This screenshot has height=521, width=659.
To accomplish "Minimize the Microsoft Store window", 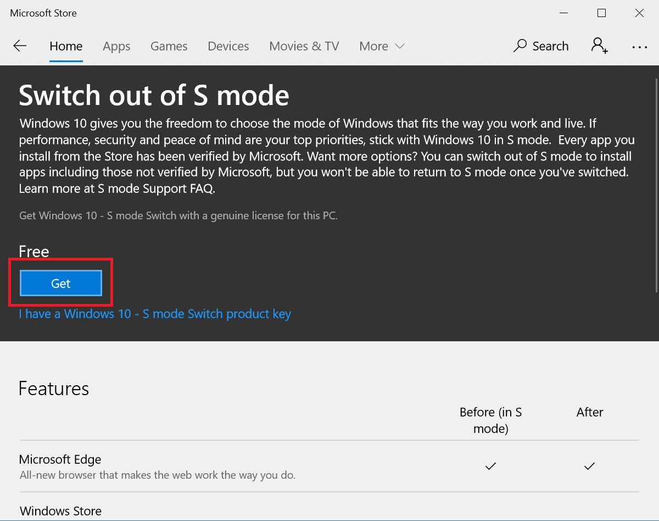I will (563, 13).
